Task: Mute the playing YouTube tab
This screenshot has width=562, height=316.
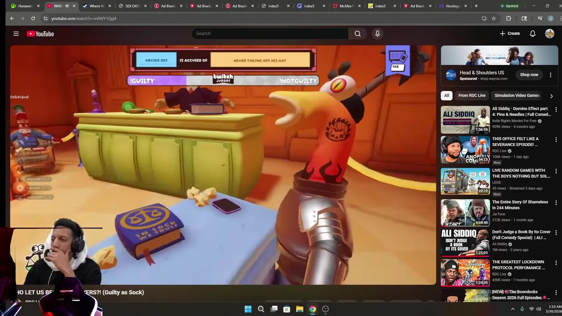Action: coord(67,6)
